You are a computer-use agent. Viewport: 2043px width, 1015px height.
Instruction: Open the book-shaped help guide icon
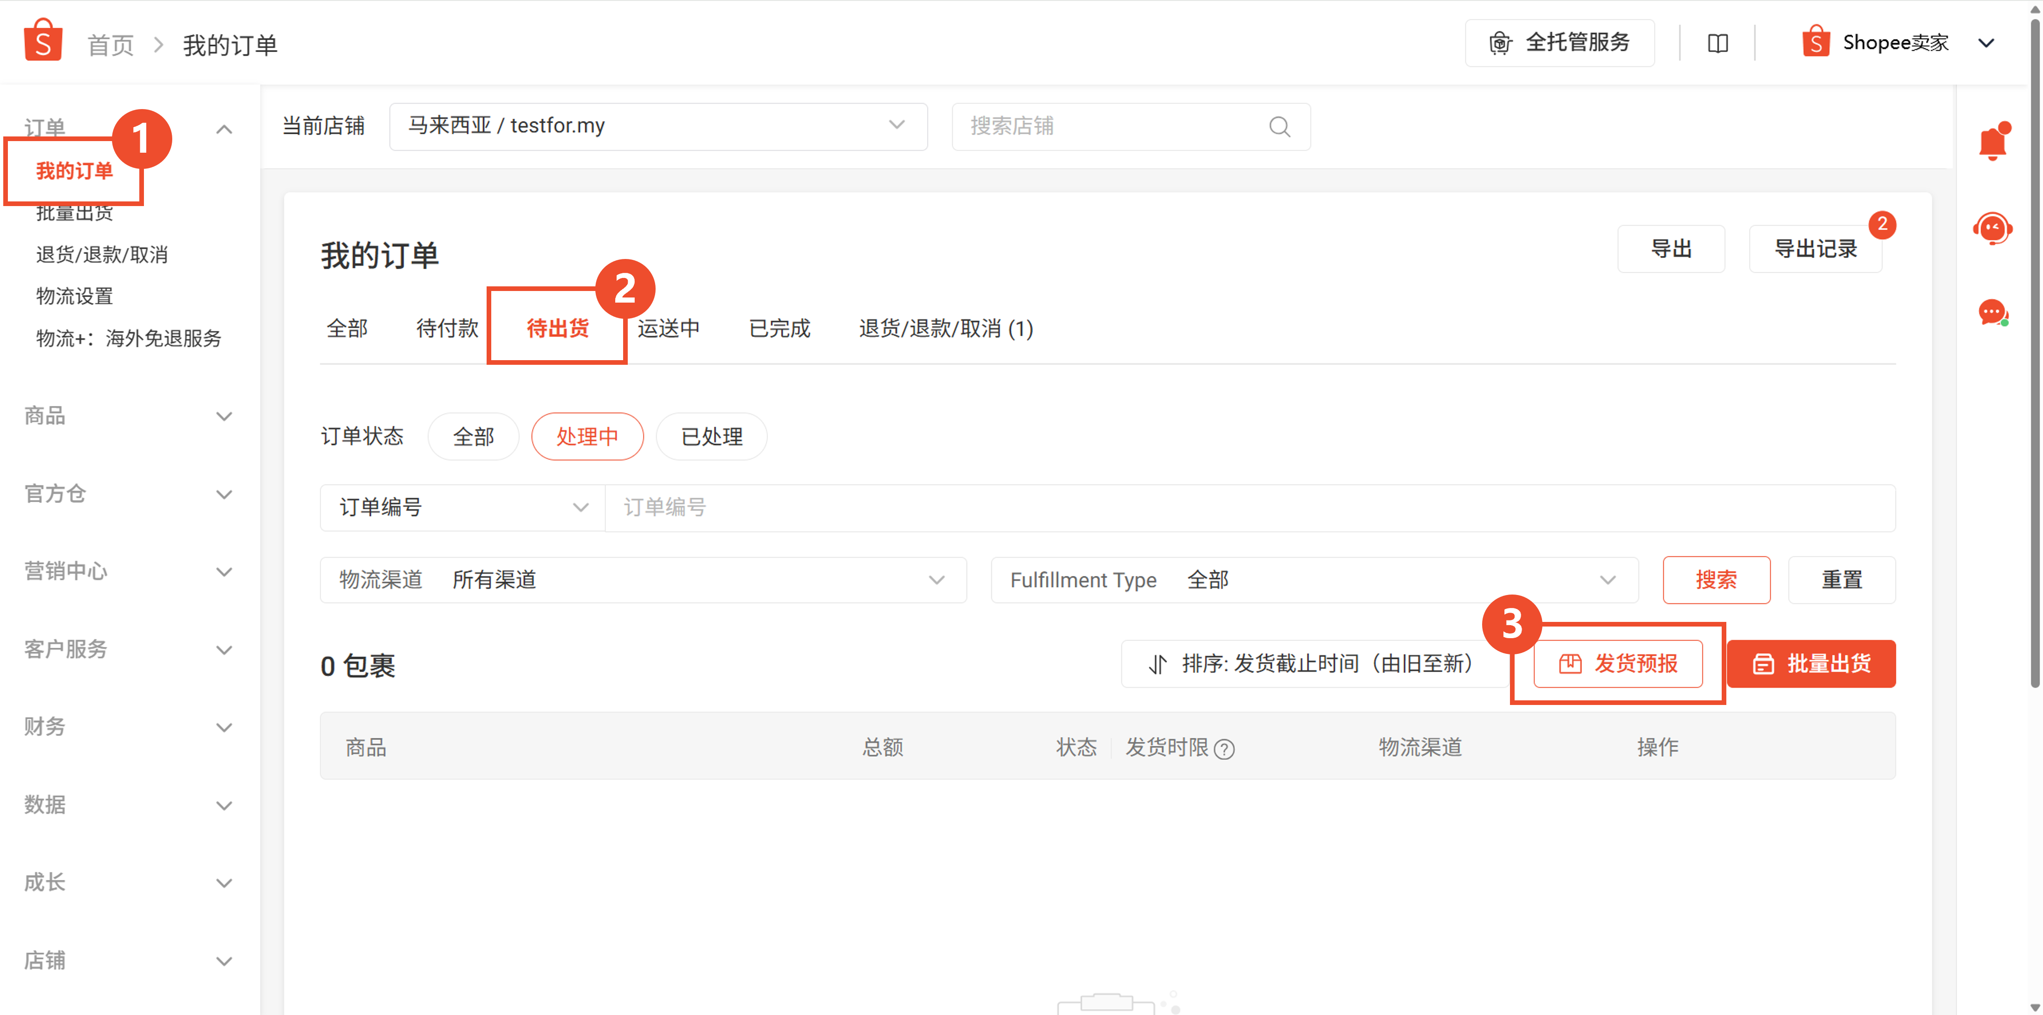click(1717, 44)
